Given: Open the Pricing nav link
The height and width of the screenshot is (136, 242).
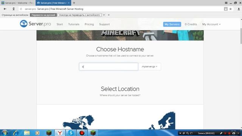Looking at the screenshot, I should tap(89, 24).
